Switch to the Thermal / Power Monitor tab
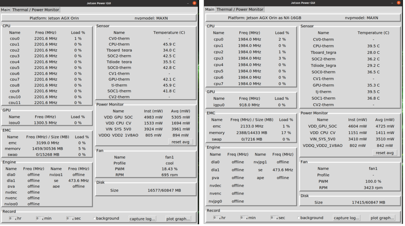The height and width of the screenshot is (226, 405). pos(36,10)
